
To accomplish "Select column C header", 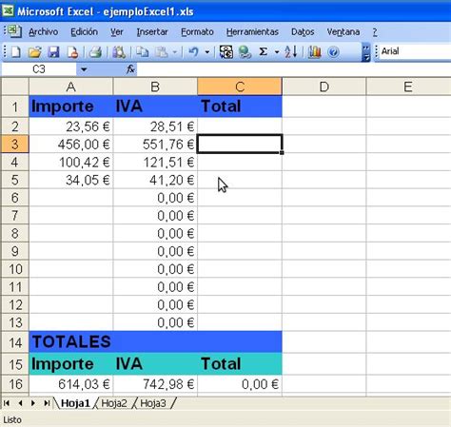I will [240, 87].
